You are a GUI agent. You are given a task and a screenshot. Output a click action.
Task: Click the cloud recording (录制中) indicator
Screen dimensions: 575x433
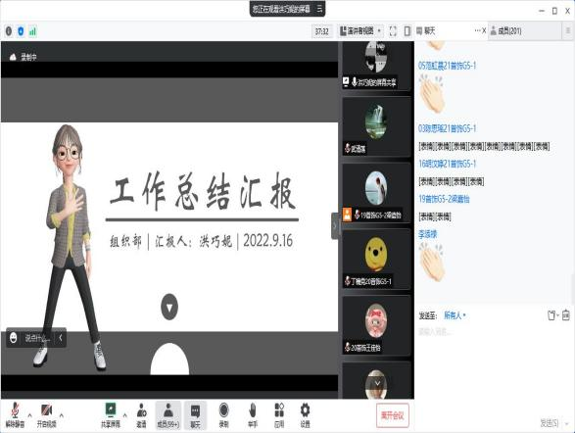pyautogui.click(x=24, y=57)
